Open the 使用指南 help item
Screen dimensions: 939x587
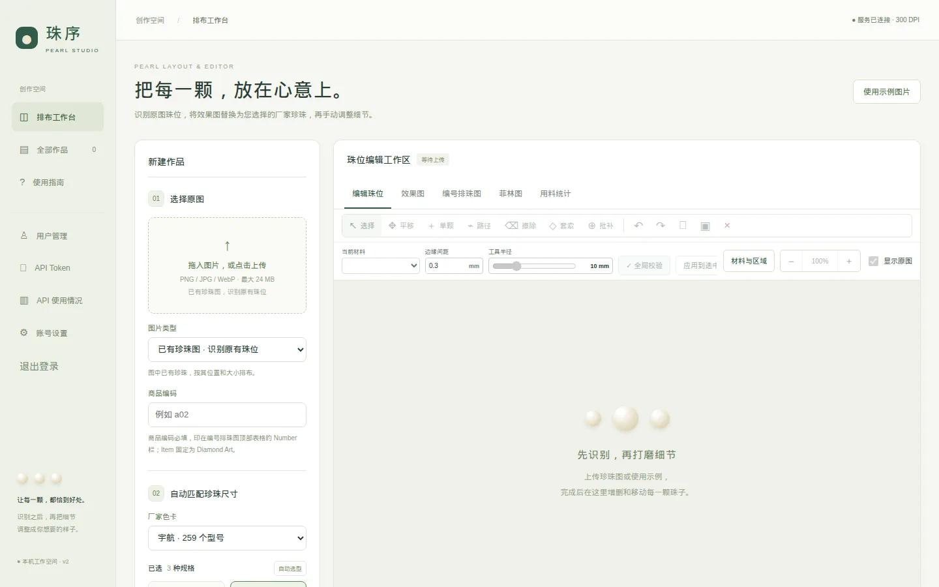[x=57, y=182]
